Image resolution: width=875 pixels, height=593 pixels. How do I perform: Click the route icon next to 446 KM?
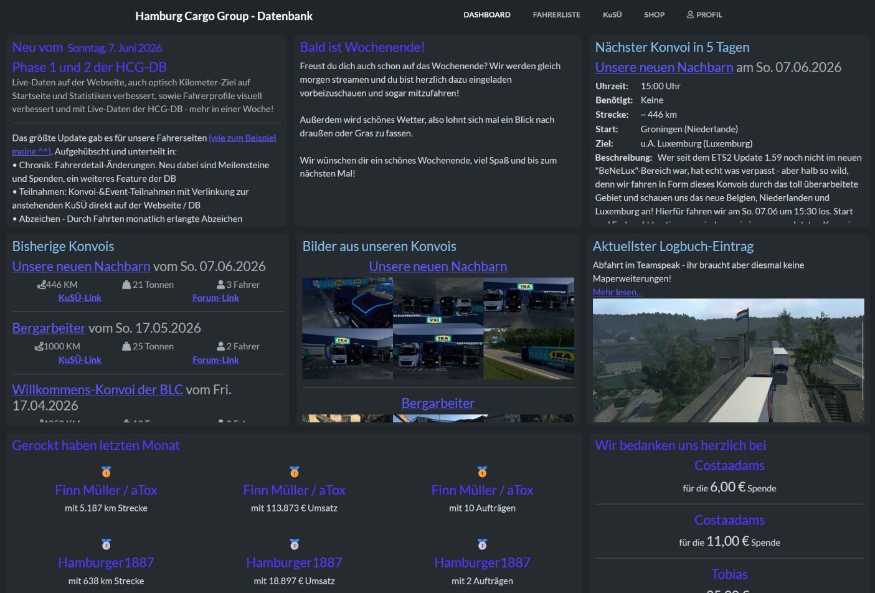(41, 285)
